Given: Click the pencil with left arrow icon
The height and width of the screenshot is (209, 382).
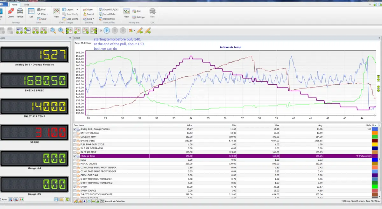Looking at the screenshot, I should click(x=140, y=31).
